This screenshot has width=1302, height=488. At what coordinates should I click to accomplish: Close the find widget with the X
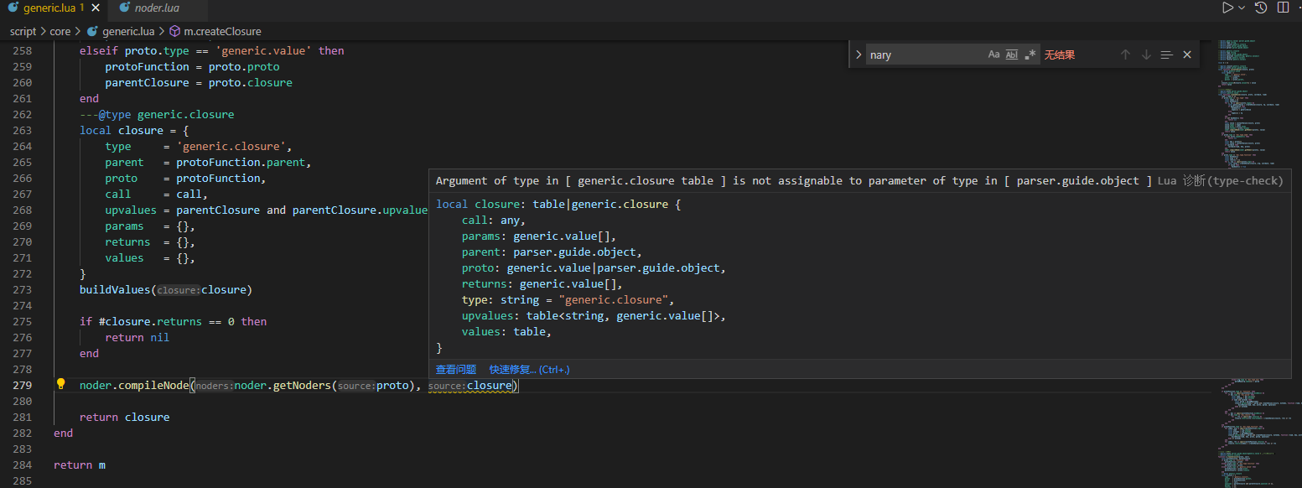(1187, 54)
